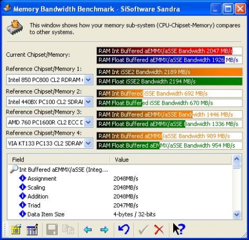Screen dimensions: 249x240
Task: Click the orange RAM Int iSSE2 2189 MB/s bar
Action: click(169, 72)
